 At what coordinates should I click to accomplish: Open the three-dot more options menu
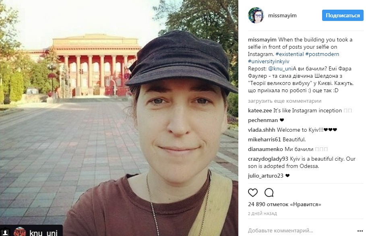tap(360, 231)
